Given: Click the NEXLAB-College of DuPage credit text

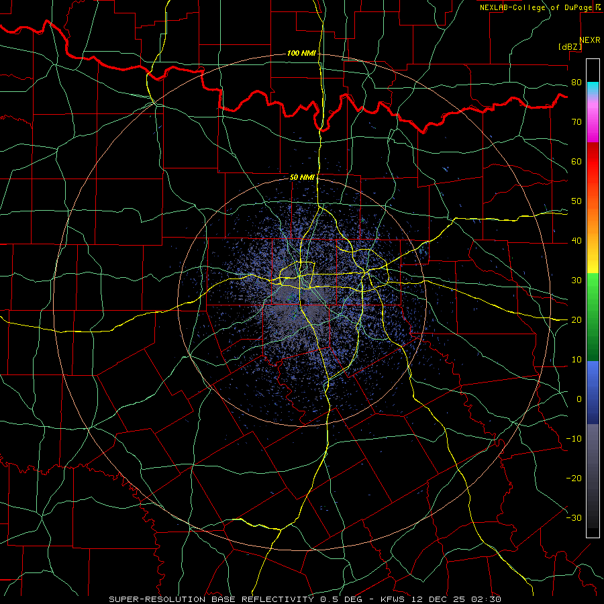Looking at the screenshot, I should tap(536, 7).
